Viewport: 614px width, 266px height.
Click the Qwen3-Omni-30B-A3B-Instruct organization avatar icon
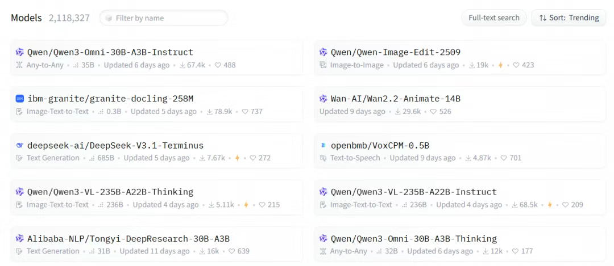pos(20,52)
